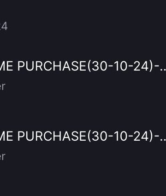Click the partial ME text in first row

pyautogui.click(x=7, y=66)
